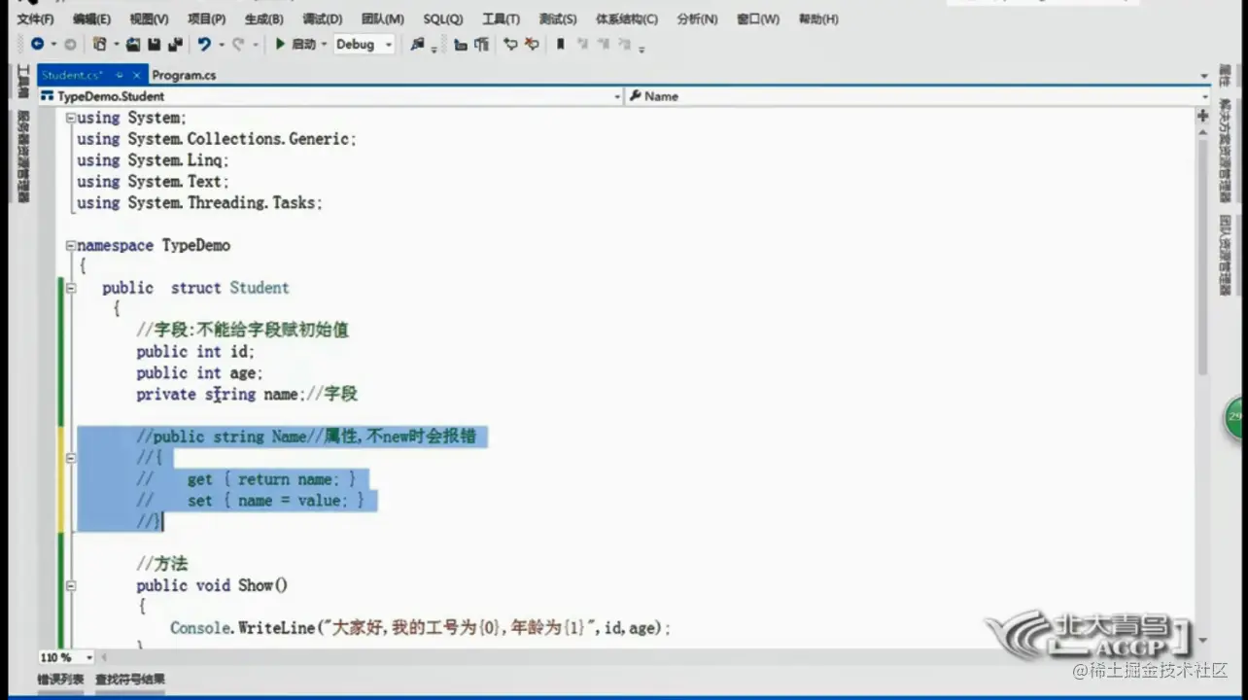This screenshot has width=1248, height=700.
Task: Click the Navigate Backward toolbar icon
Action: click(x=37, y=44)
